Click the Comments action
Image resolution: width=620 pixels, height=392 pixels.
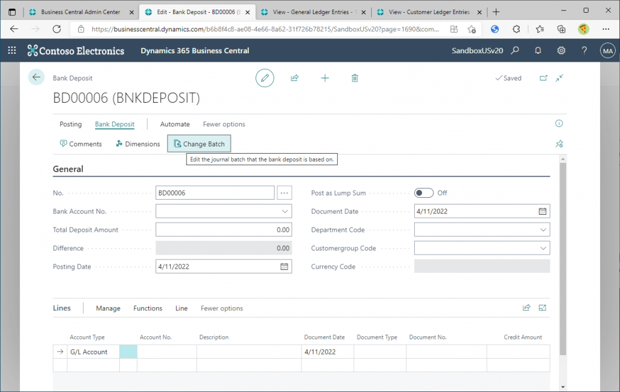(81, 144)
